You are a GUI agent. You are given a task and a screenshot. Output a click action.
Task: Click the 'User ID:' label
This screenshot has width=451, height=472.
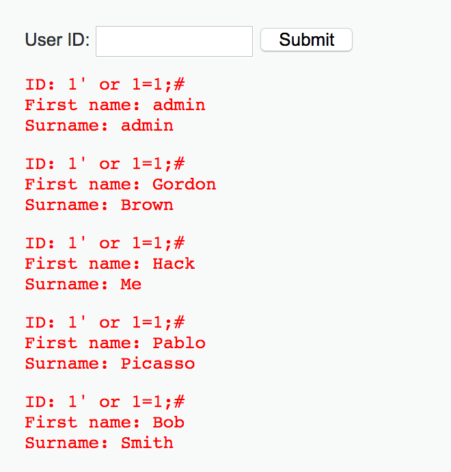(57, 40)
